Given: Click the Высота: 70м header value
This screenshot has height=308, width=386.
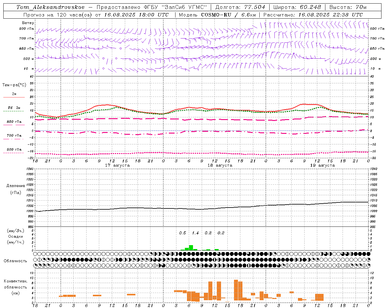Looking at the screenshot, I should point(348,7).
